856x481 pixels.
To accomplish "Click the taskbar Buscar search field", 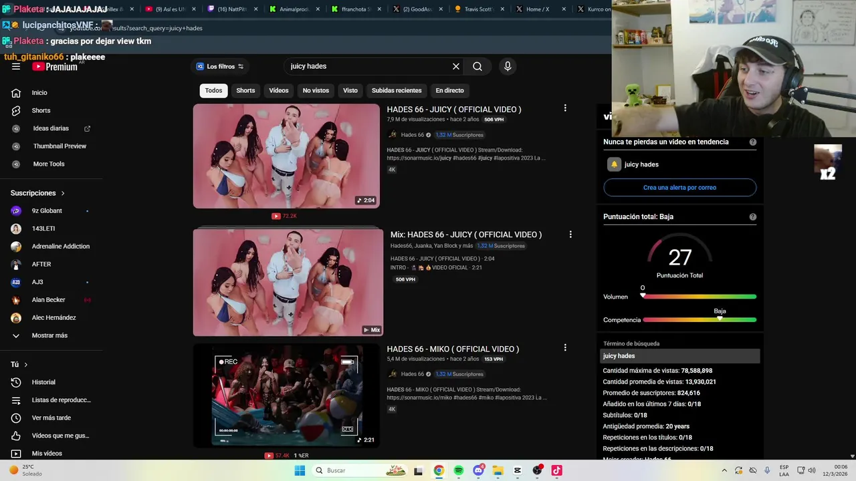I will [359, 470].
